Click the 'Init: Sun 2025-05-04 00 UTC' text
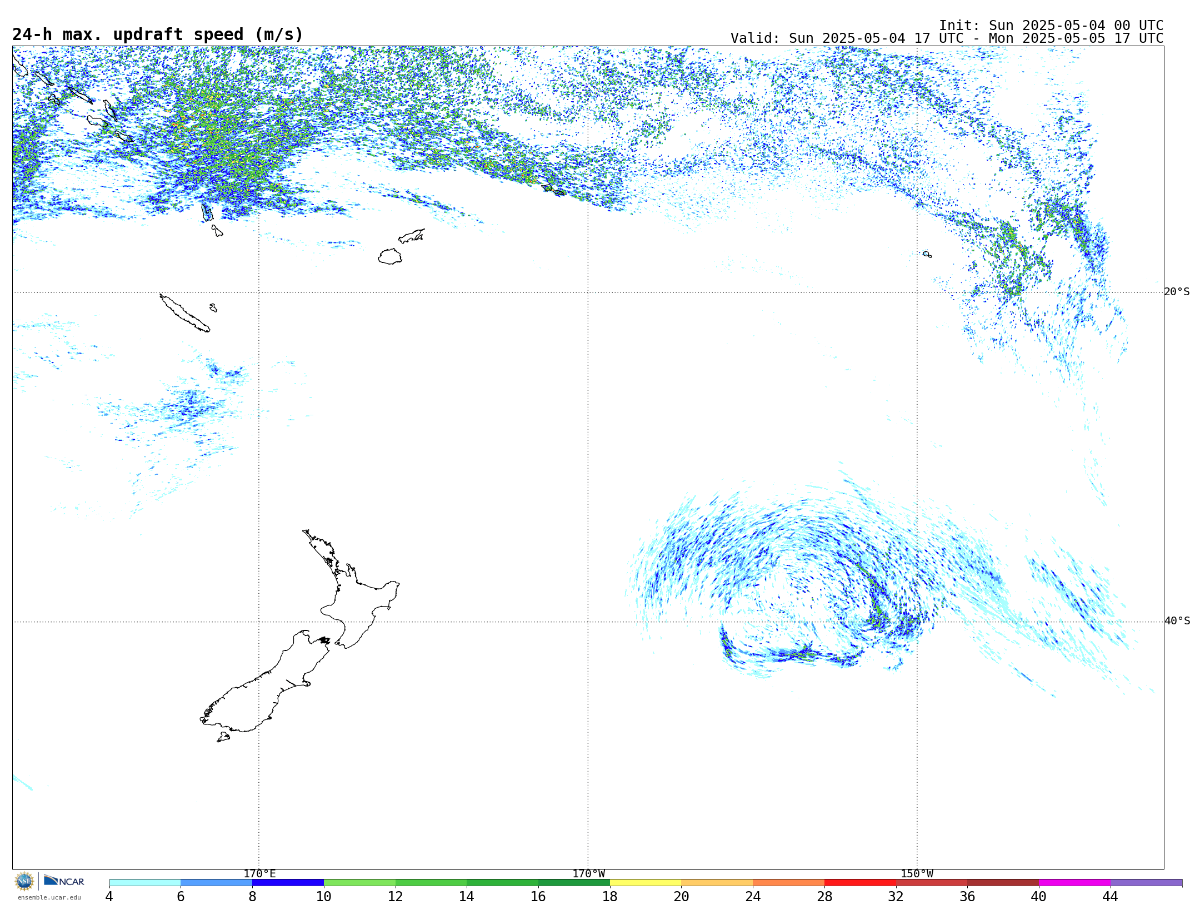Viewport: 1200px width, 904px height. 1051,26
